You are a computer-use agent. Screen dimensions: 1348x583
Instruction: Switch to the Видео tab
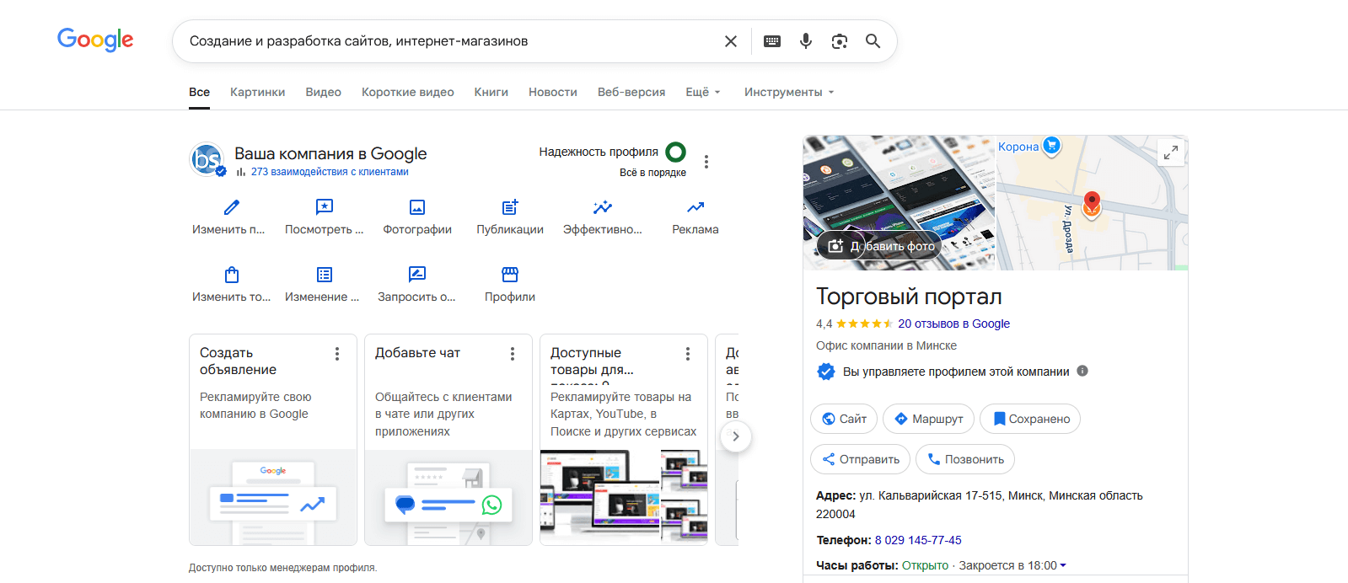324,92
